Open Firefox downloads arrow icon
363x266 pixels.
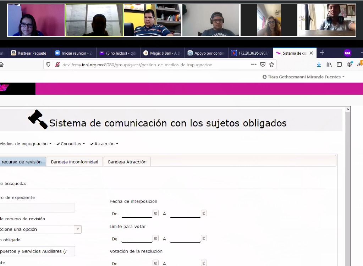tap(319, 65)
